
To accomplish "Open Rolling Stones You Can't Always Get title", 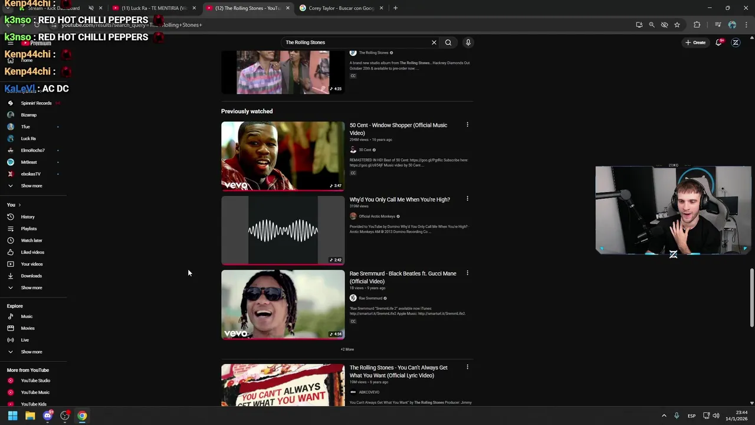I will coord(398,371).
